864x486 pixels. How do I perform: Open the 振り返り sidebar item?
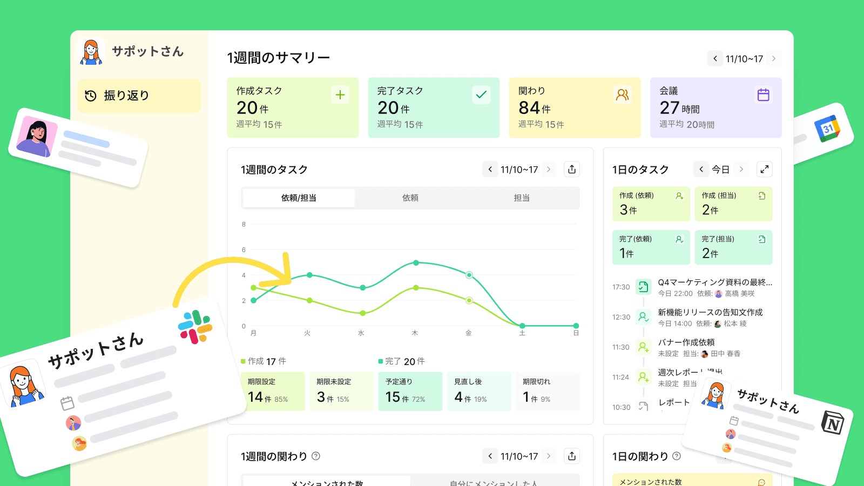click(139, 96)
